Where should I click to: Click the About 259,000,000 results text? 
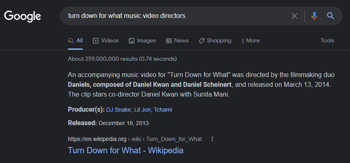tap(122, 59)
